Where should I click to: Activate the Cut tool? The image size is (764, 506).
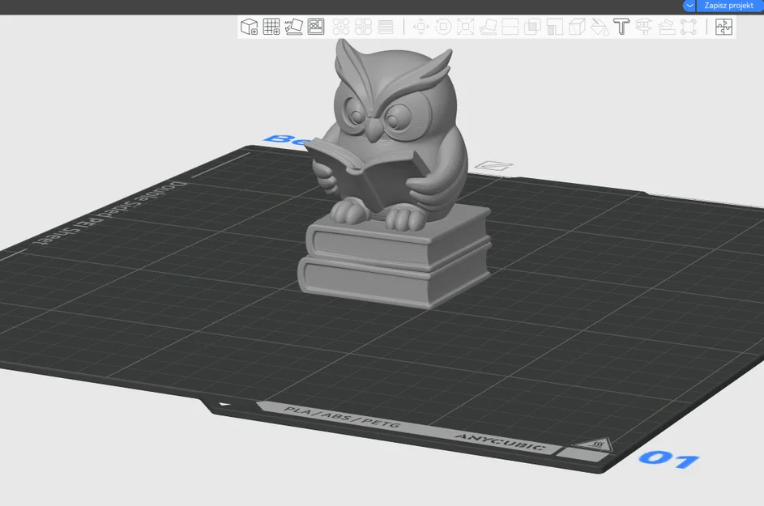tap(510, 27)
